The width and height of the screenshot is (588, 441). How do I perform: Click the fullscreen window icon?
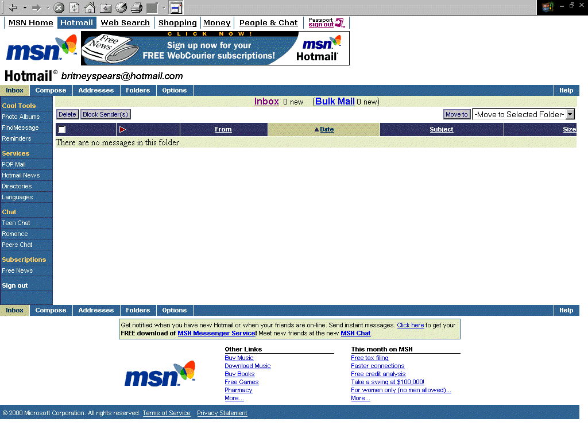(176, 7)
